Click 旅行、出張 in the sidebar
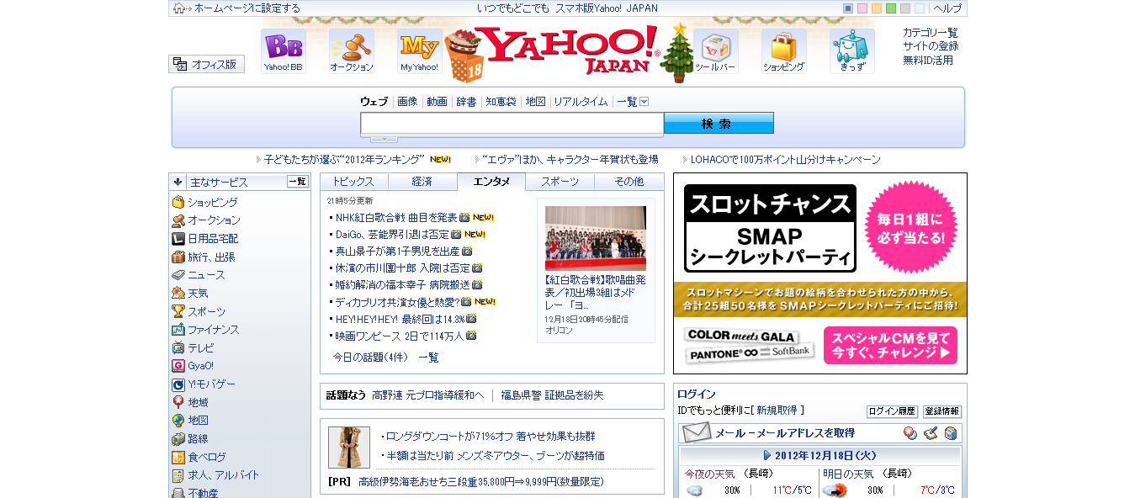The image size is (1135, 498). tap(211, 257)
